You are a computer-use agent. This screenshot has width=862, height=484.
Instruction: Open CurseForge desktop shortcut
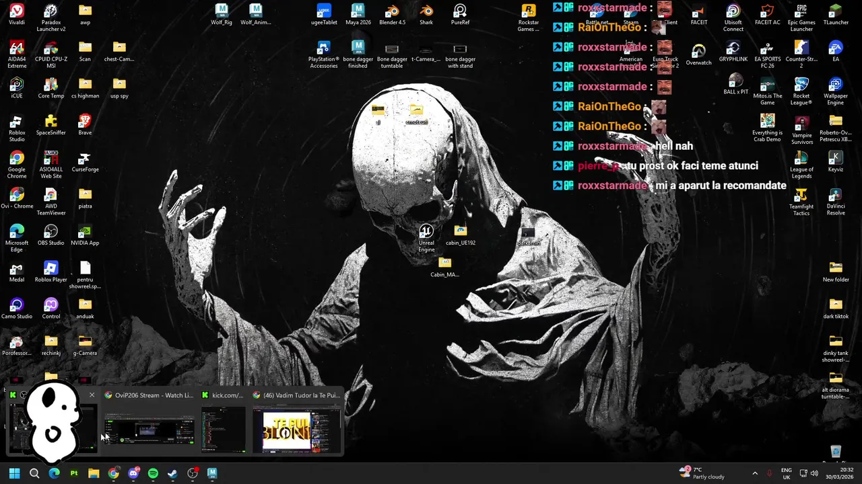point(85,162)
